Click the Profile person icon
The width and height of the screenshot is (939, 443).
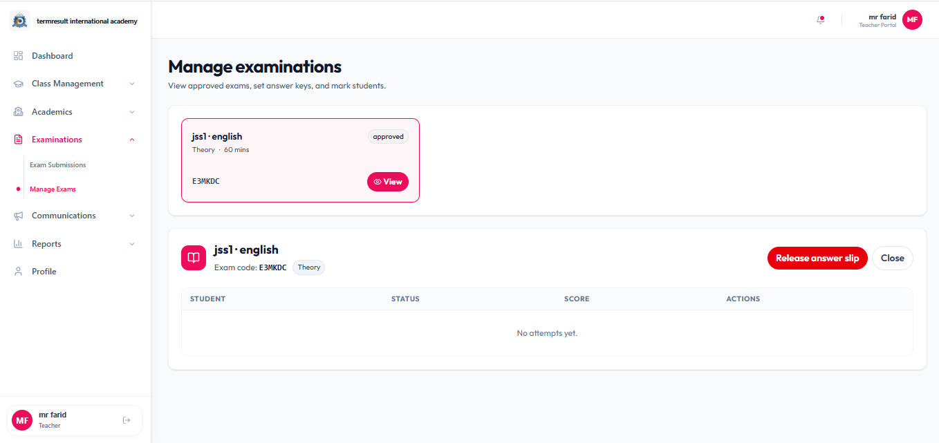(19, 272)
